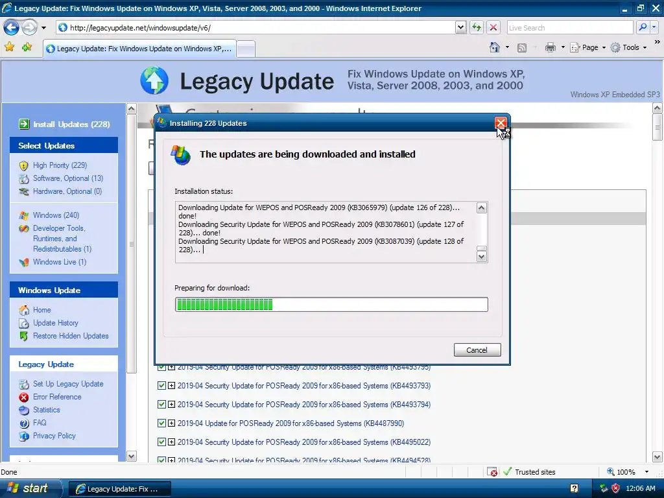664x498 pixels.
Task: Expand details for the KB4487990 update
Action: click(171, 423)
